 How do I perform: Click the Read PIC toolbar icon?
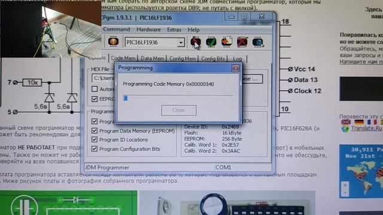click(227, 42)
